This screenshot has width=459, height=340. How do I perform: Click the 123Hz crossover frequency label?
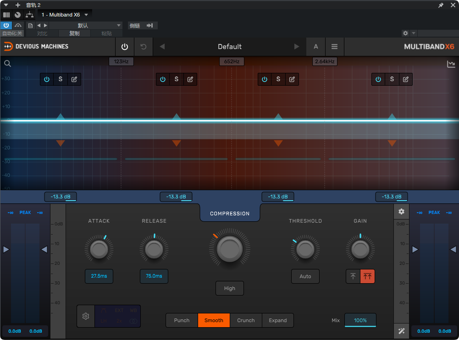click(121, 61)
